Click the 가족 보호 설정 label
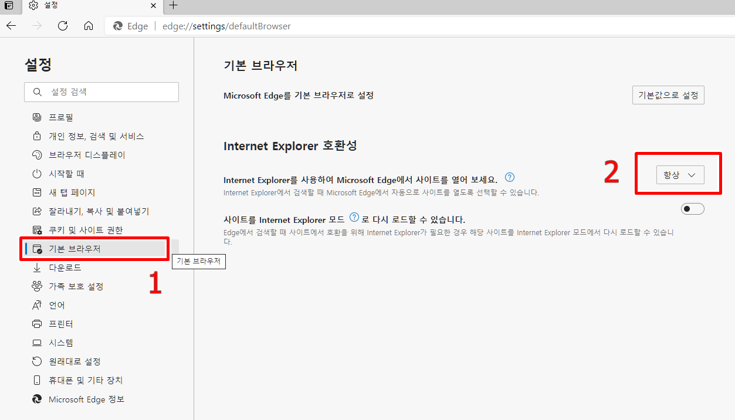 click(x=76, y=286)
